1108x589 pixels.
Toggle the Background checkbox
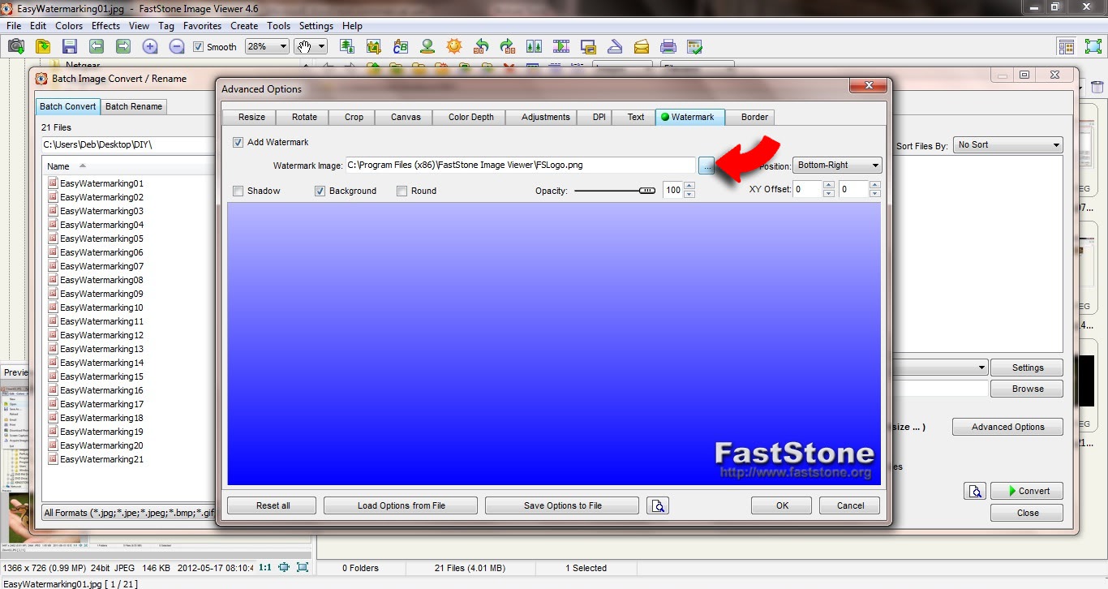pos(320,191)
